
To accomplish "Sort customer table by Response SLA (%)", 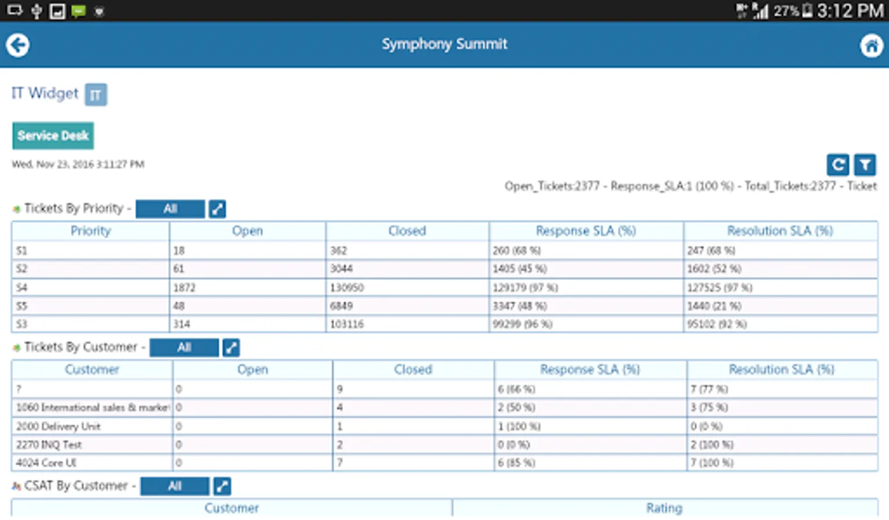I will coord(590,370).
